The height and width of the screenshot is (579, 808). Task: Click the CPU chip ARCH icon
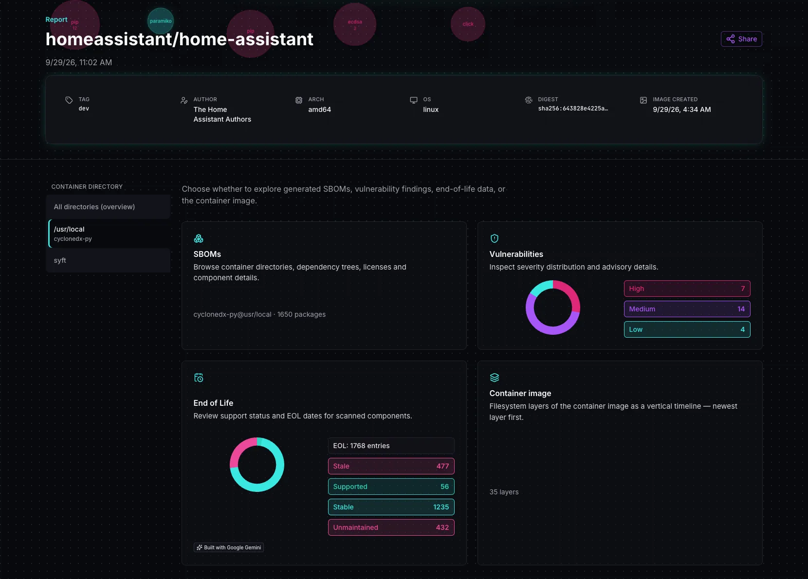[299, 100]
